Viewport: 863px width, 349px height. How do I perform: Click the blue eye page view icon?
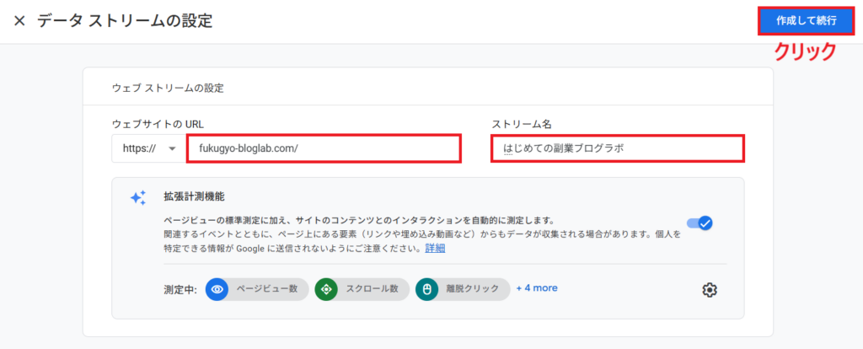(217, 289)
